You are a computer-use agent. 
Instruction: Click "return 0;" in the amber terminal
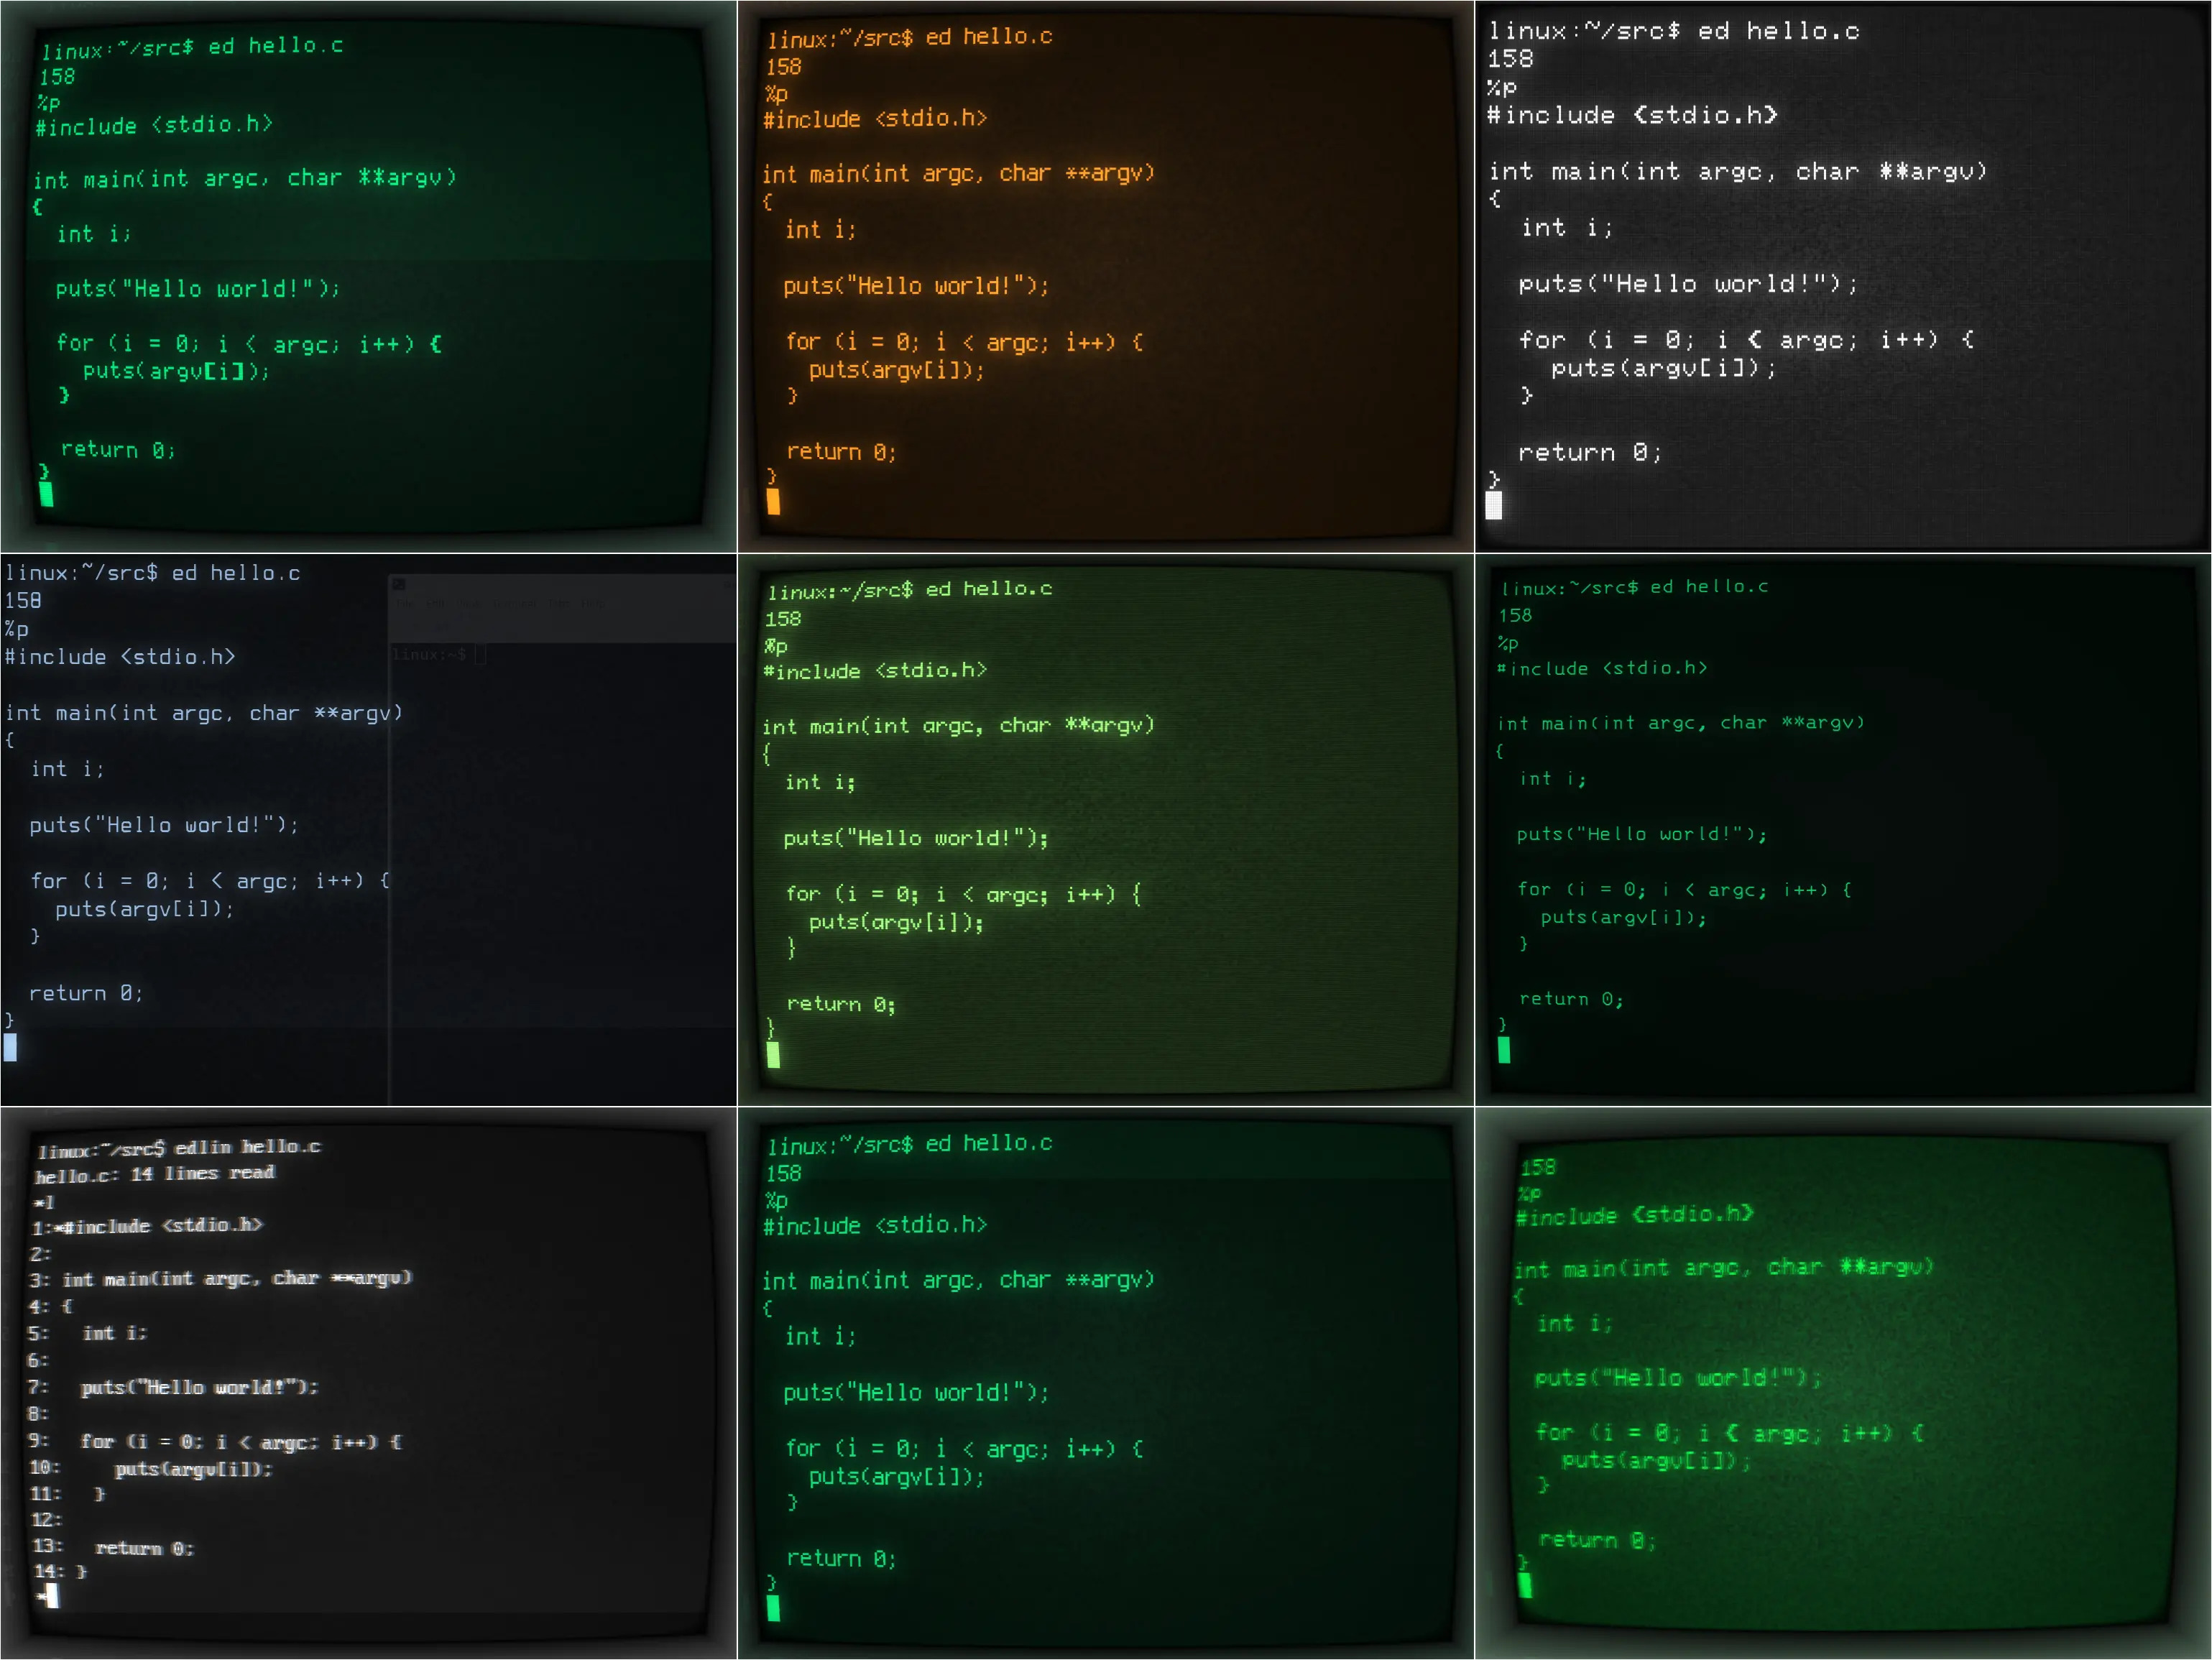(841, 452)
